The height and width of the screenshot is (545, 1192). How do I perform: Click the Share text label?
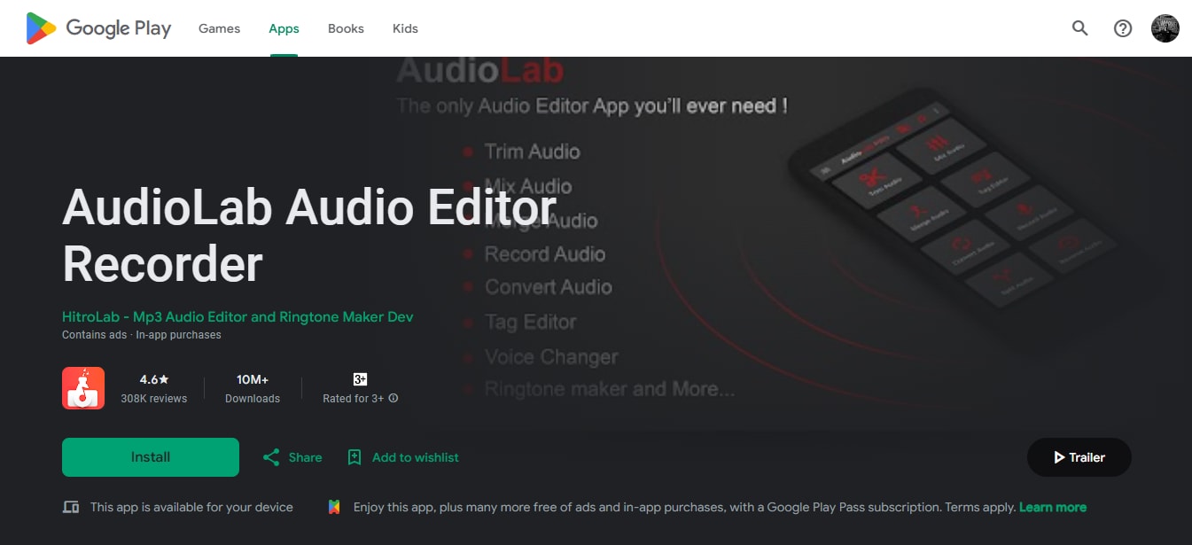click(x=305, y=457)
